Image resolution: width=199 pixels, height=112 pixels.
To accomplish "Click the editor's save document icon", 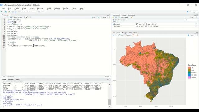I will click(x=11, y=17).
